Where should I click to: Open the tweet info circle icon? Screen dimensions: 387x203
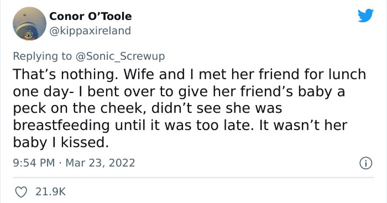click(366, 163)
